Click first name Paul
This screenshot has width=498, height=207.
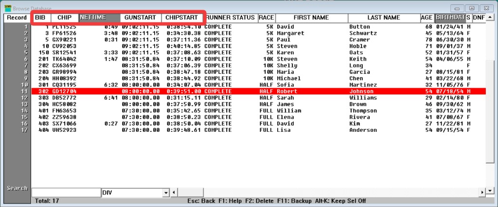click(x=284, y=40)
